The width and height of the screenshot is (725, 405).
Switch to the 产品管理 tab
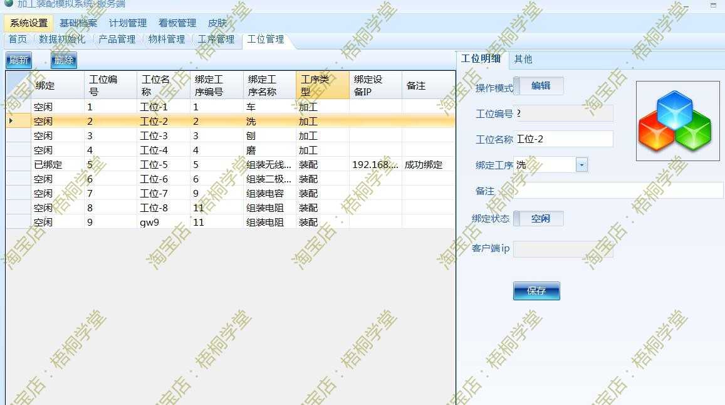pos(117,39)
